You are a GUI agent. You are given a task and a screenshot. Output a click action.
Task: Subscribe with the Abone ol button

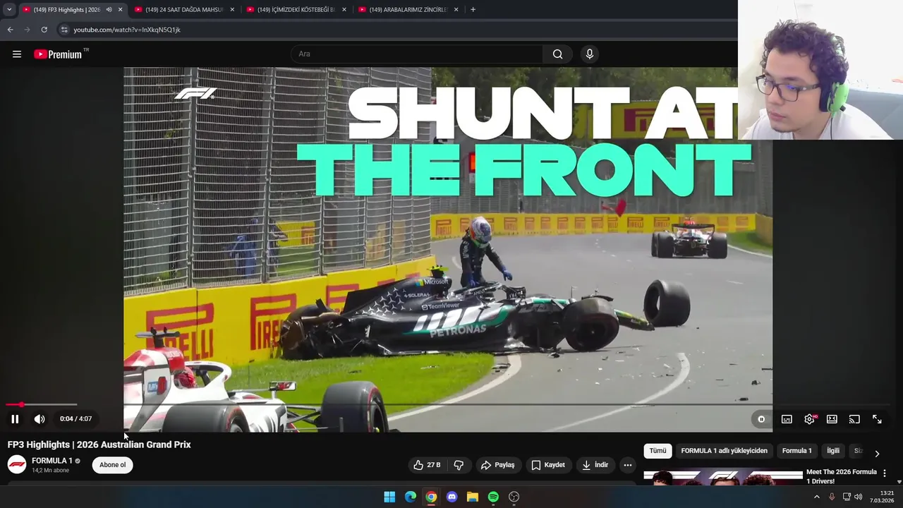coord(112,465)
